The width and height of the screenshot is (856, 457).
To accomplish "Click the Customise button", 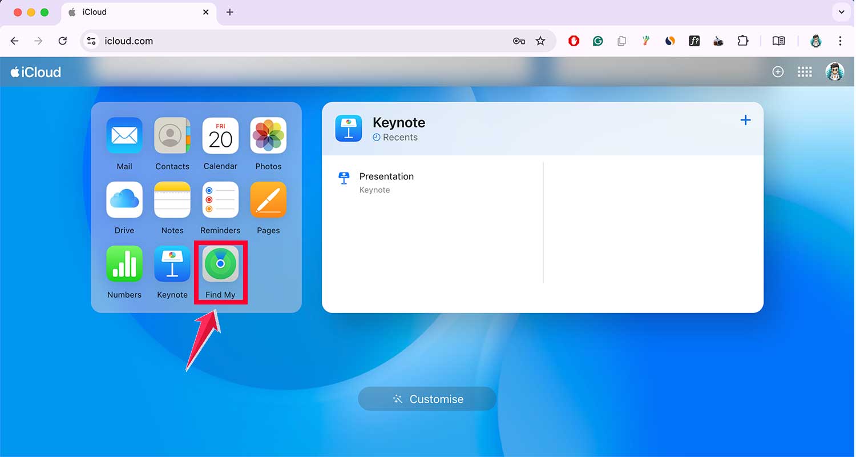I will point(427,399).
